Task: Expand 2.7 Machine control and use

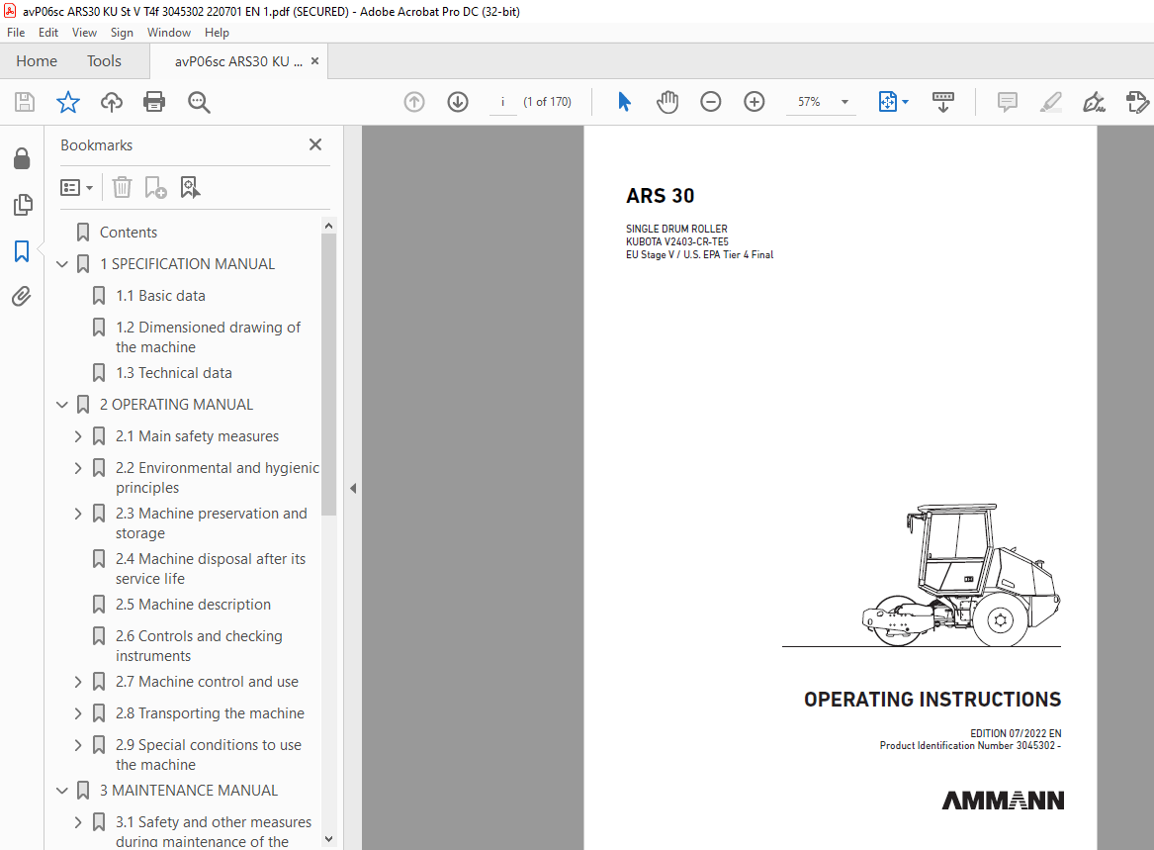Action: tap(78, 682)
